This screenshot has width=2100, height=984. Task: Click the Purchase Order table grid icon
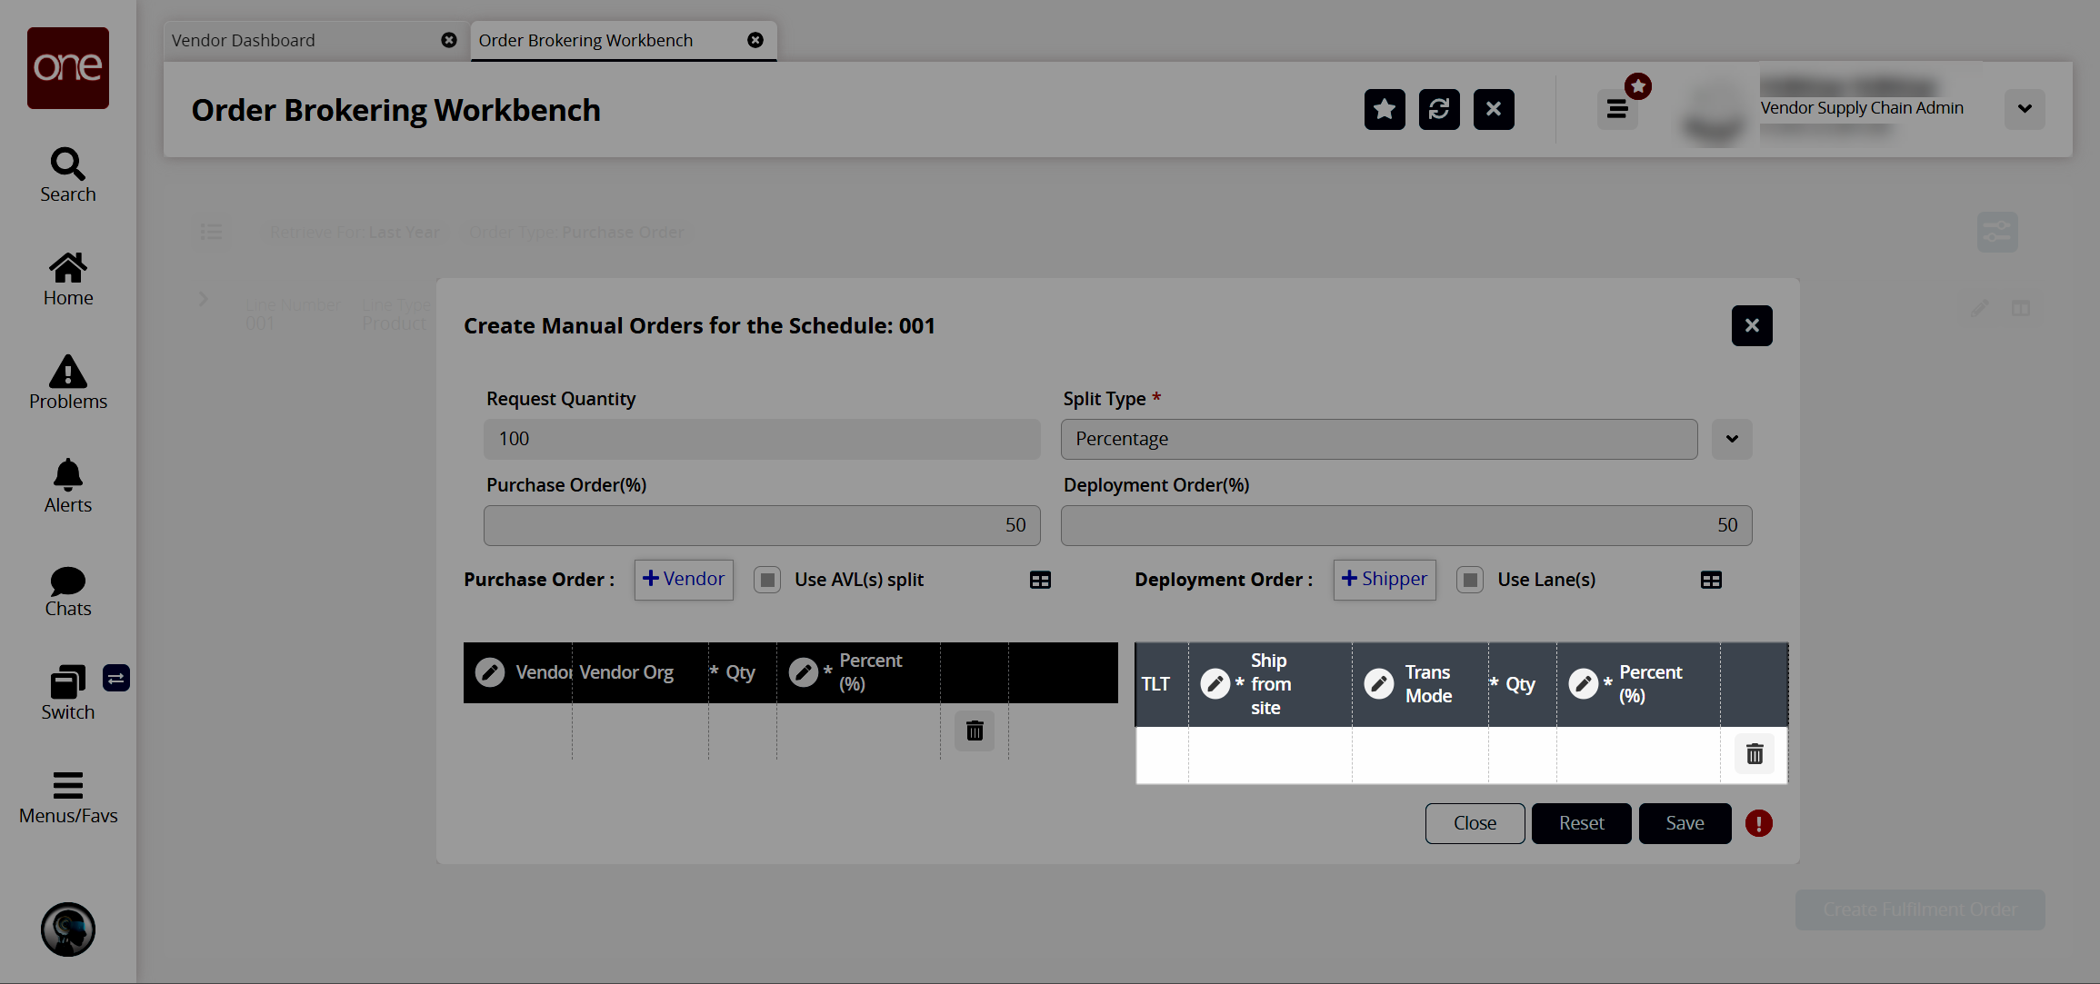[1040, 580]
